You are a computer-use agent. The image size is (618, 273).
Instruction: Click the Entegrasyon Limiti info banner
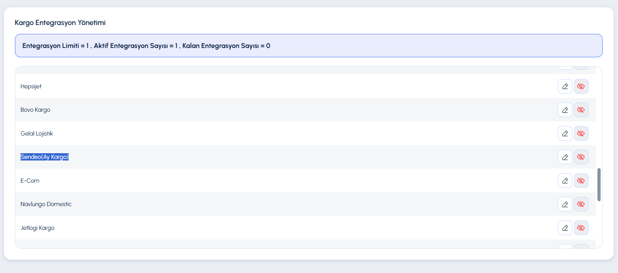[x=309, y=46]
